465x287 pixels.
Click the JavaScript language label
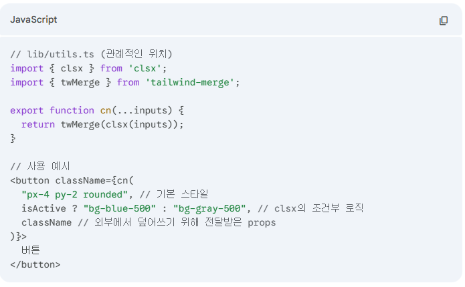click(33, 20)
